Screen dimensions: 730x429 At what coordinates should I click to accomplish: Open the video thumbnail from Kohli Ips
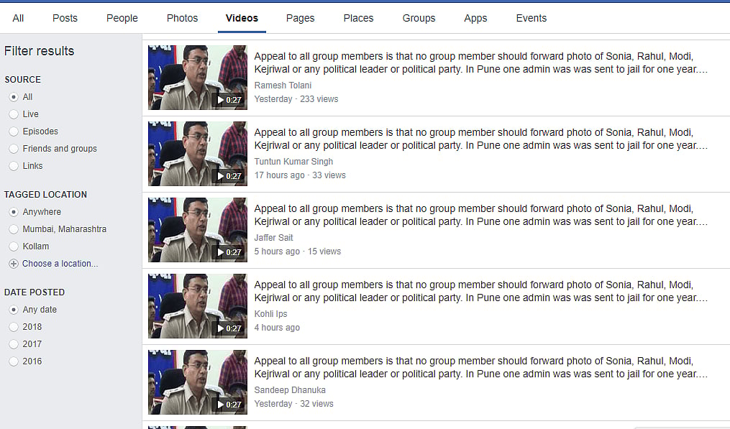click(197, 306)
